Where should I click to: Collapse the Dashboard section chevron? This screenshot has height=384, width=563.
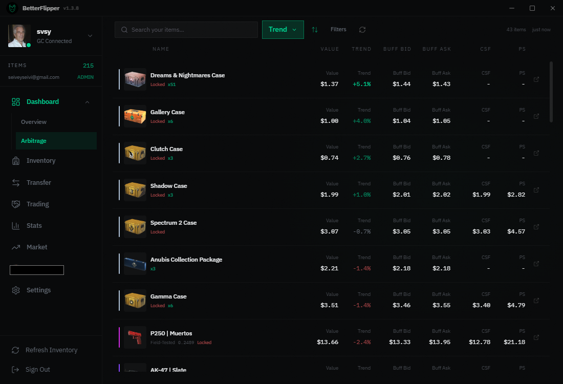(86, 101)
